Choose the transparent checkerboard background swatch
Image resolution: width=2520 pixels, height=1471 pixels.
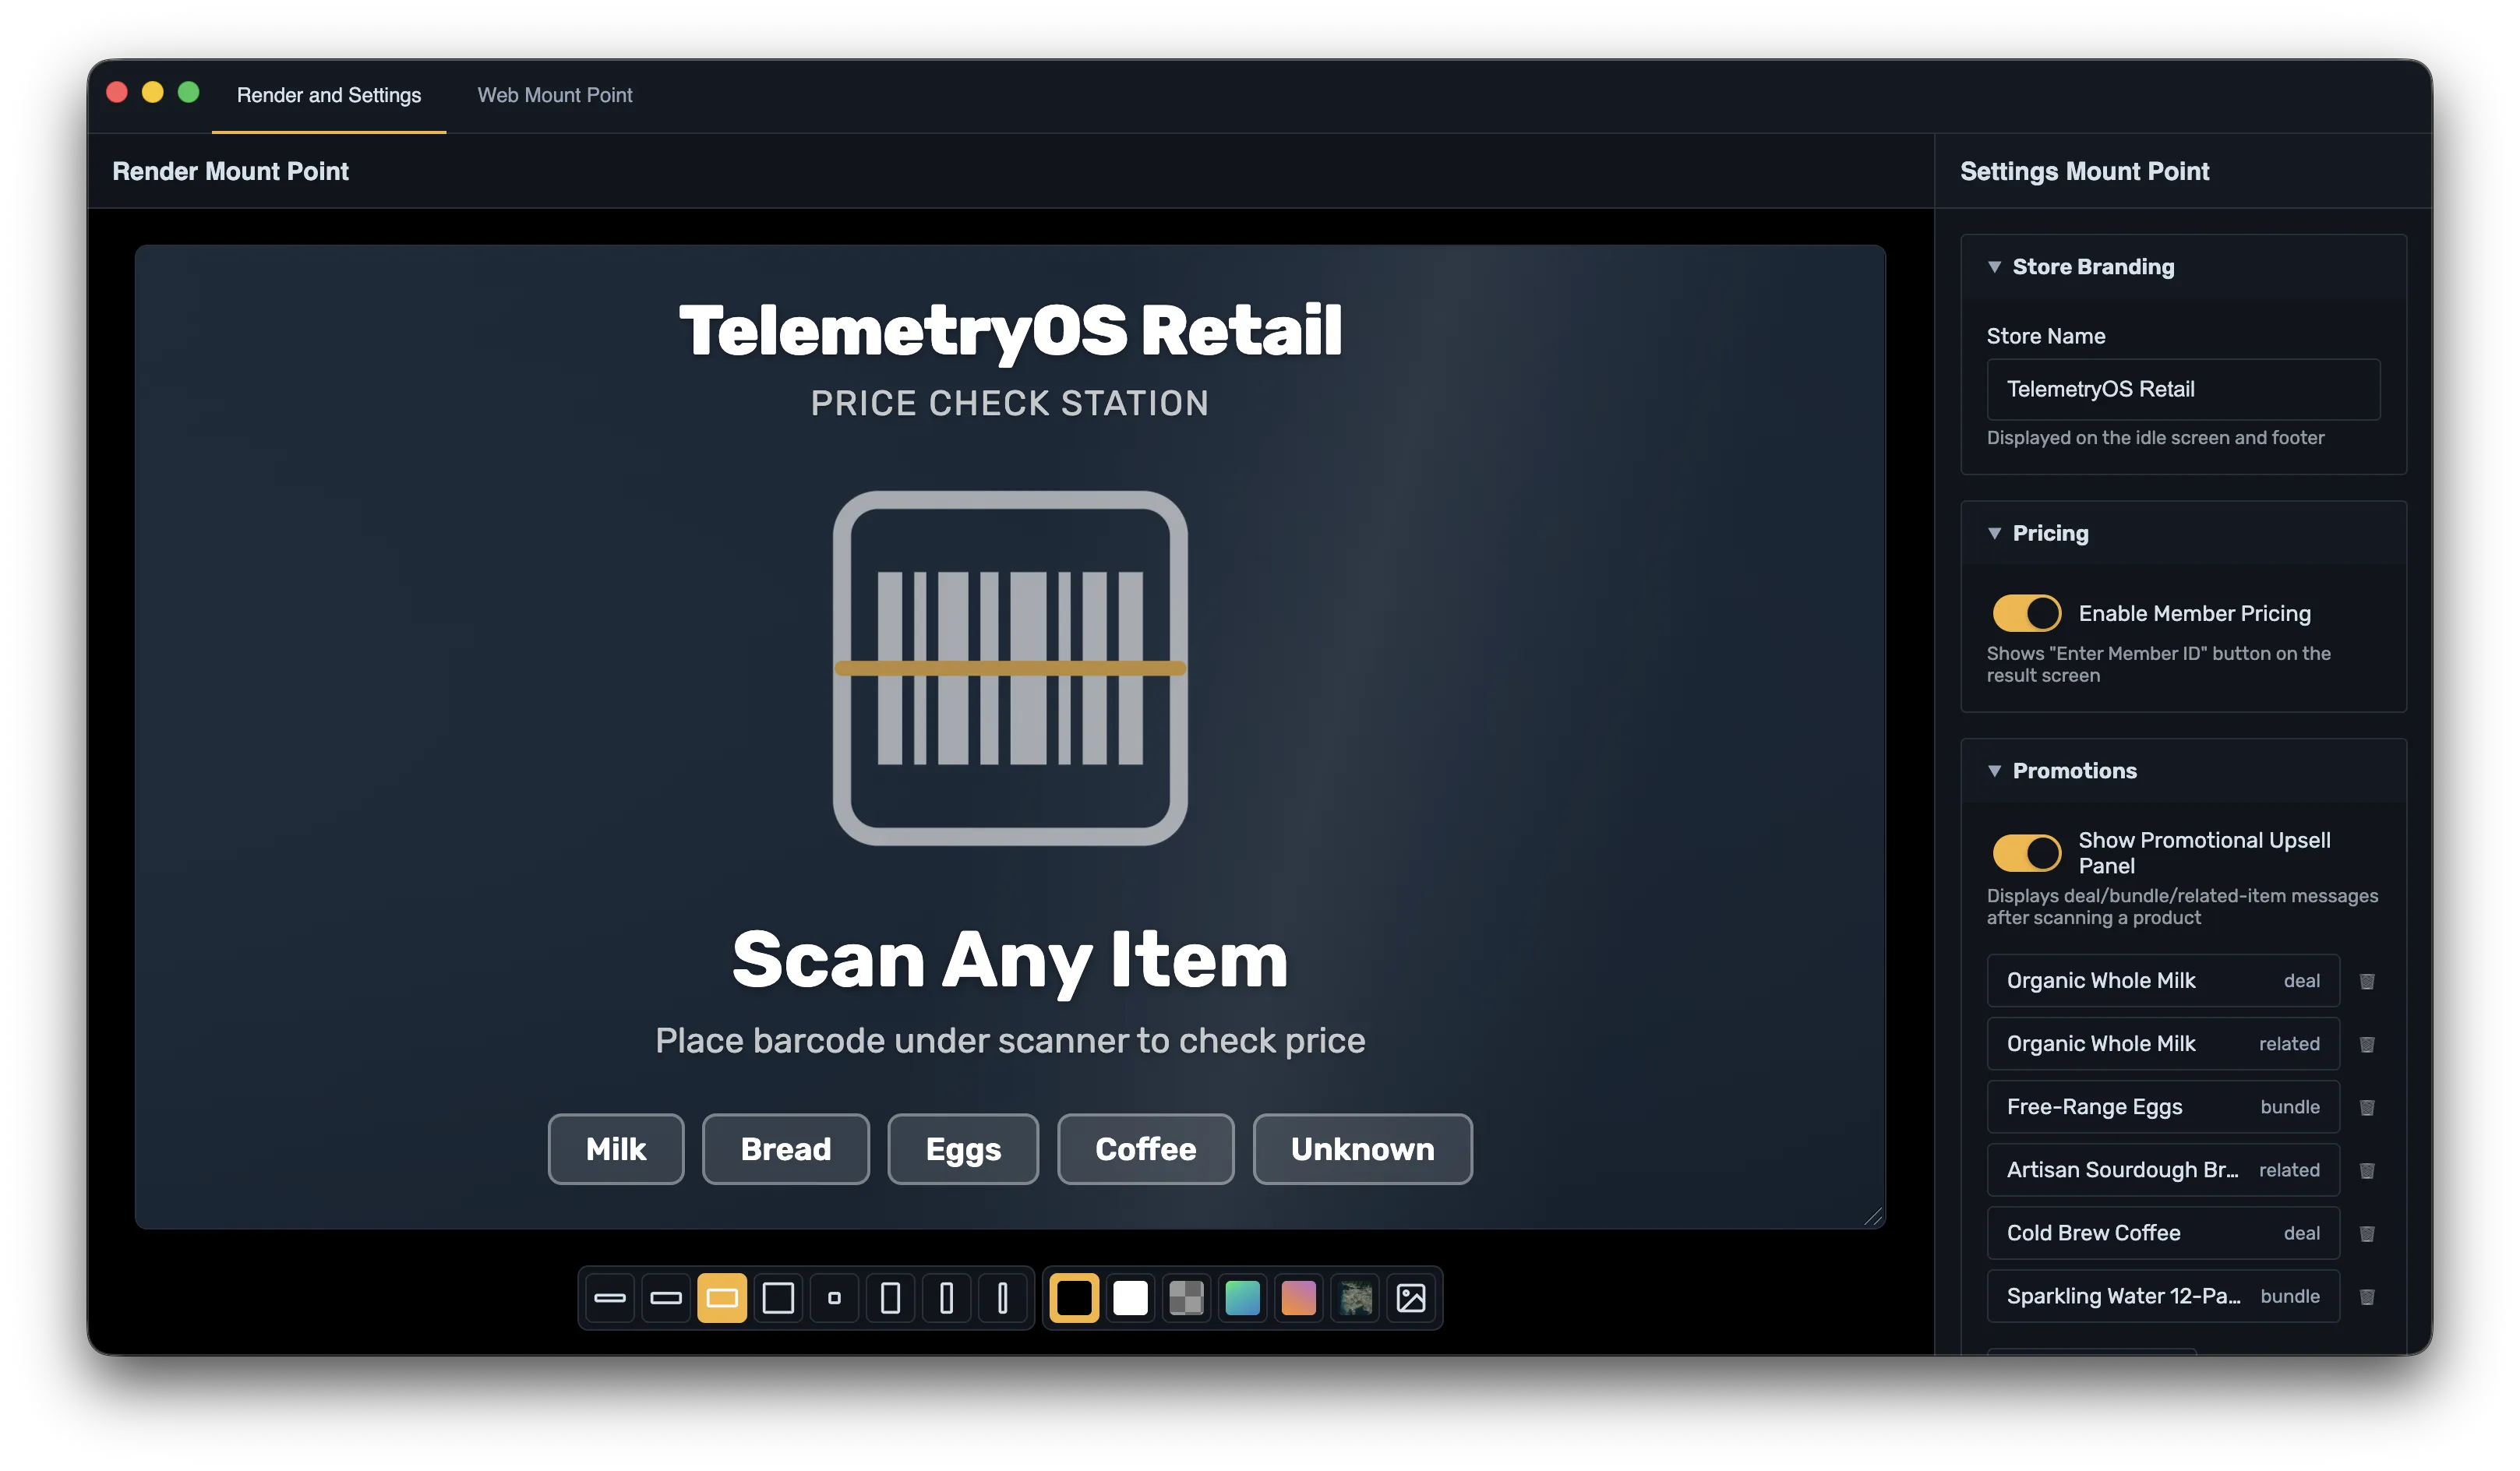pos(1186,1298)
